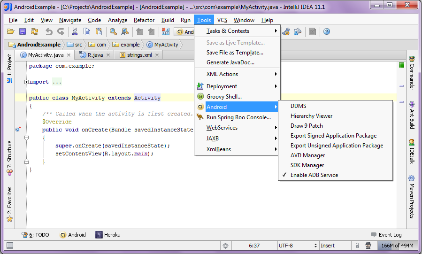Open the Deployment submenu
The image size is (422, 254).
tap(237, 86)
